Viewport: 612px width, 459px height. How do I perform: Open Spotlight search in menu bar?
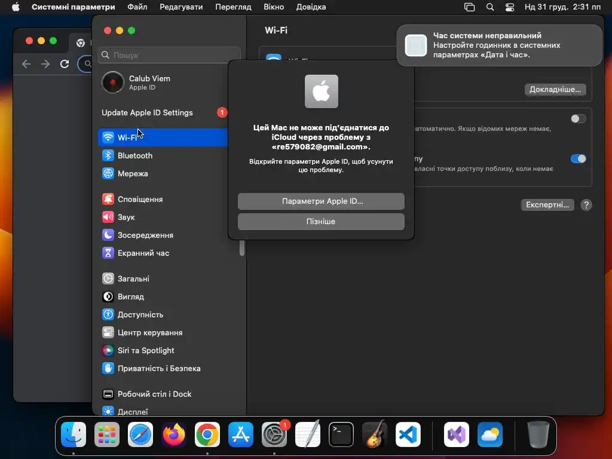pos(490,7)
